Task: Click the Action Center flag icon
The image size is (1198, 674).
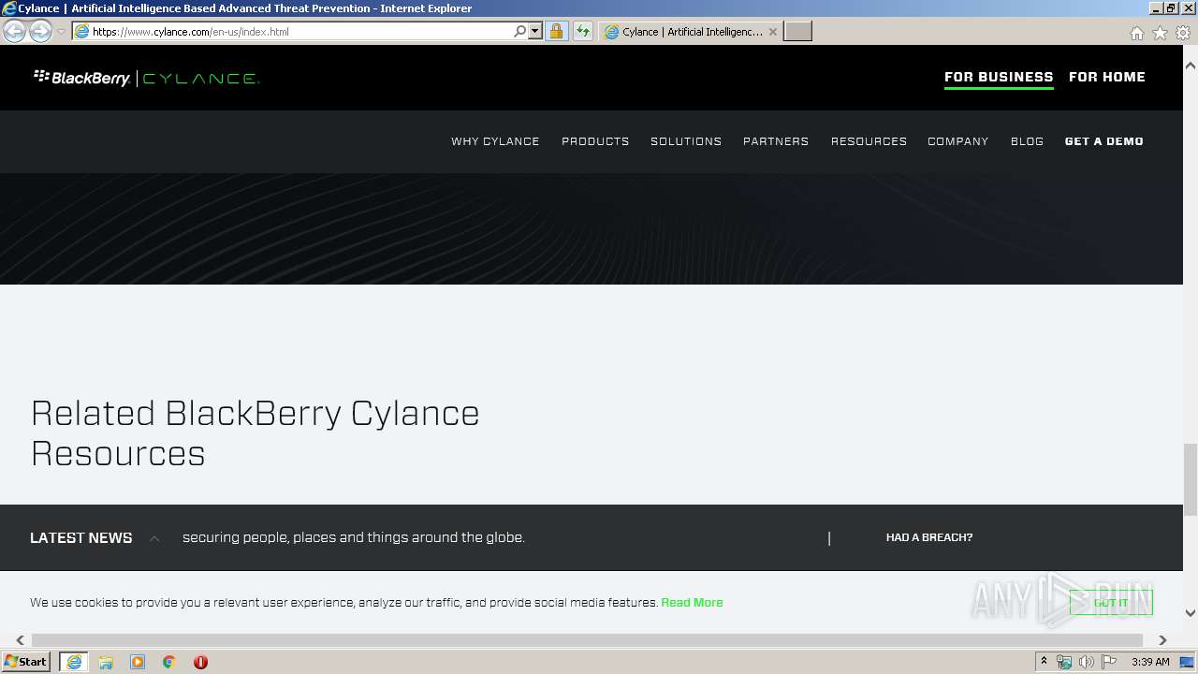Action: (1109, 662)
